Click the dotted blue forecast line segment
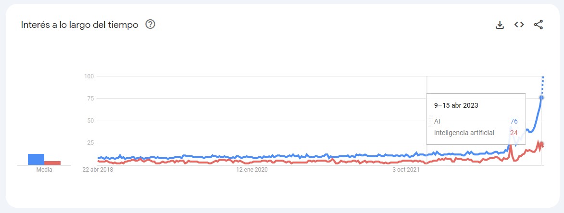 click(x=542, y=87)
